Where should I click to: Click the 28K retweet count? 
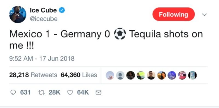click(x=54, y=92)
